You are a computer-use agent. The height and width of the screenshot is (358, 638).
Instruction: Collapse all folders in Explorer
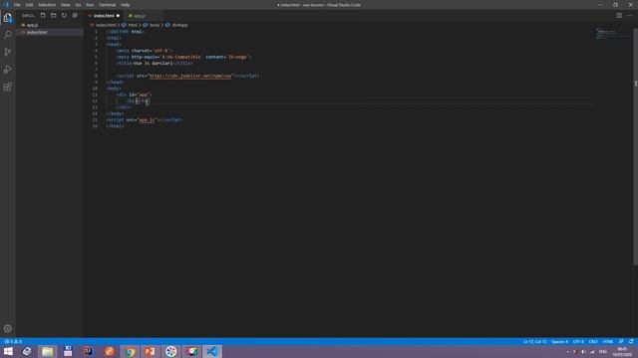coord(75,16)
